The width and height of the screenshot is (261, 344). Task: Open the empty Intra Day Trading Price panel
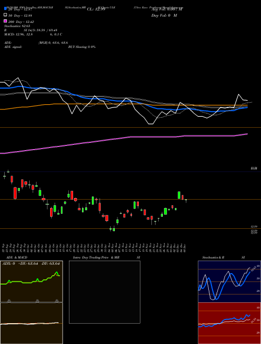(104, 292)
